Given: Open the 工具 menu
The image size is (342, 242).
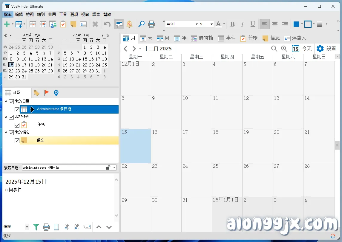Looking at the screenshot, I should (x=63, y=14).
